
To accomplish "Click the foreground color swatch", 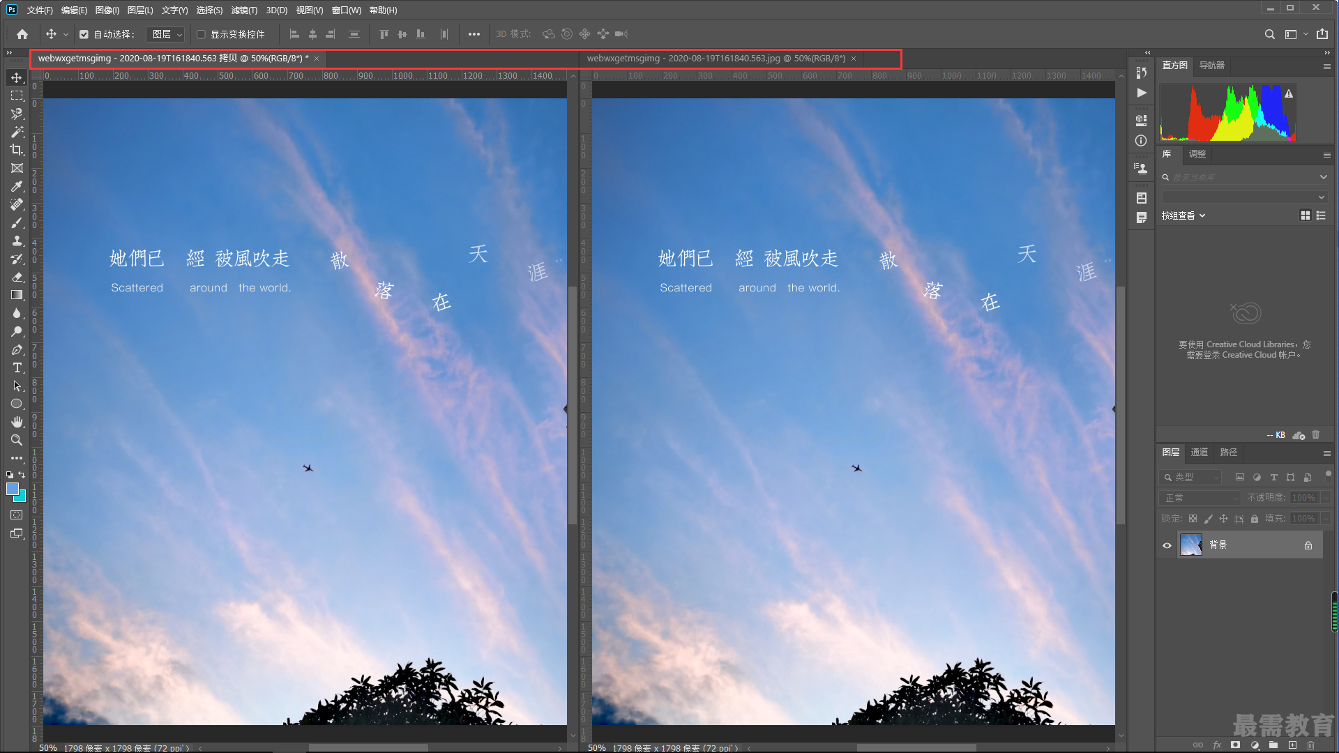I will tap(13, 489).
